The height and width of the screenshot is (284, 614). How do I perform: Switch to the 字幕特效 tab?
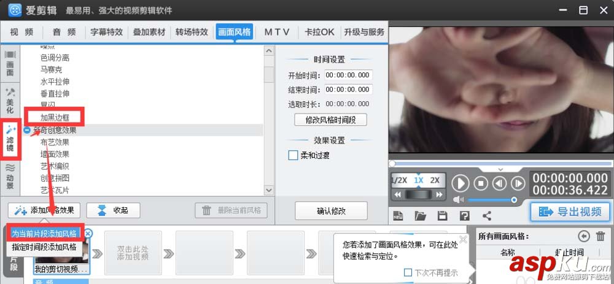[x=106, y=32]
